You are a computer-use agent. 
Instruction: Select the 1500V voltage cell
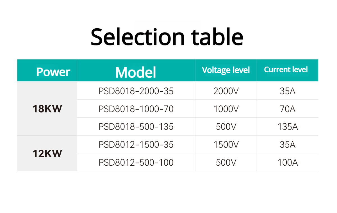click(x=226, y=145)
